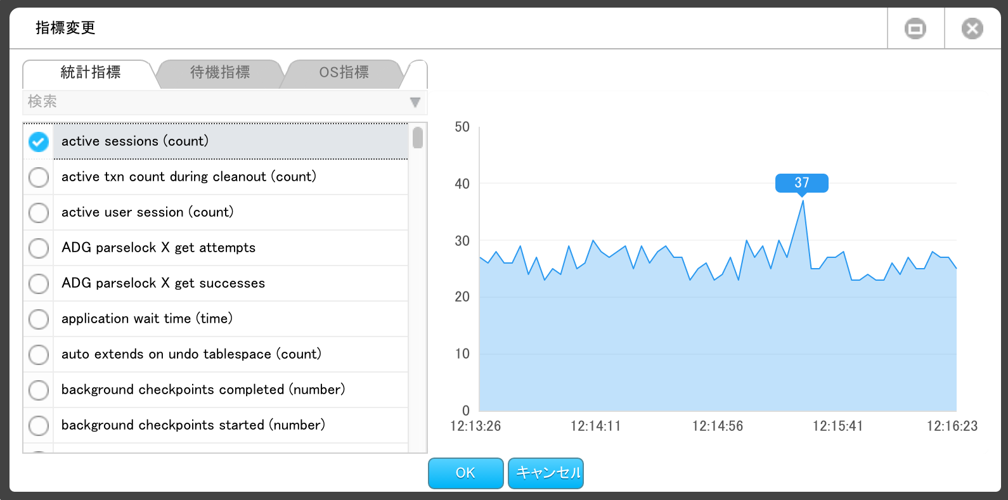
Task: Select active txn count during cleanout radio
Action: (x=39, y=177)
